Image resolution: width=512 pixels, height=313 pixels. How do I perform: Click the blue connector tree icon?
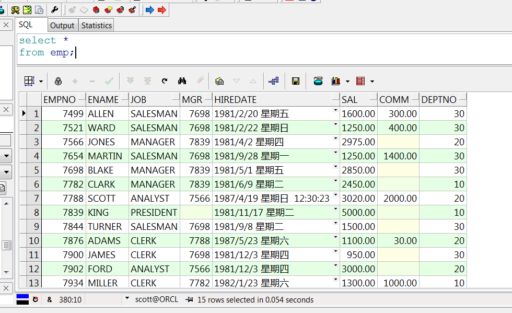click(274, 80)
